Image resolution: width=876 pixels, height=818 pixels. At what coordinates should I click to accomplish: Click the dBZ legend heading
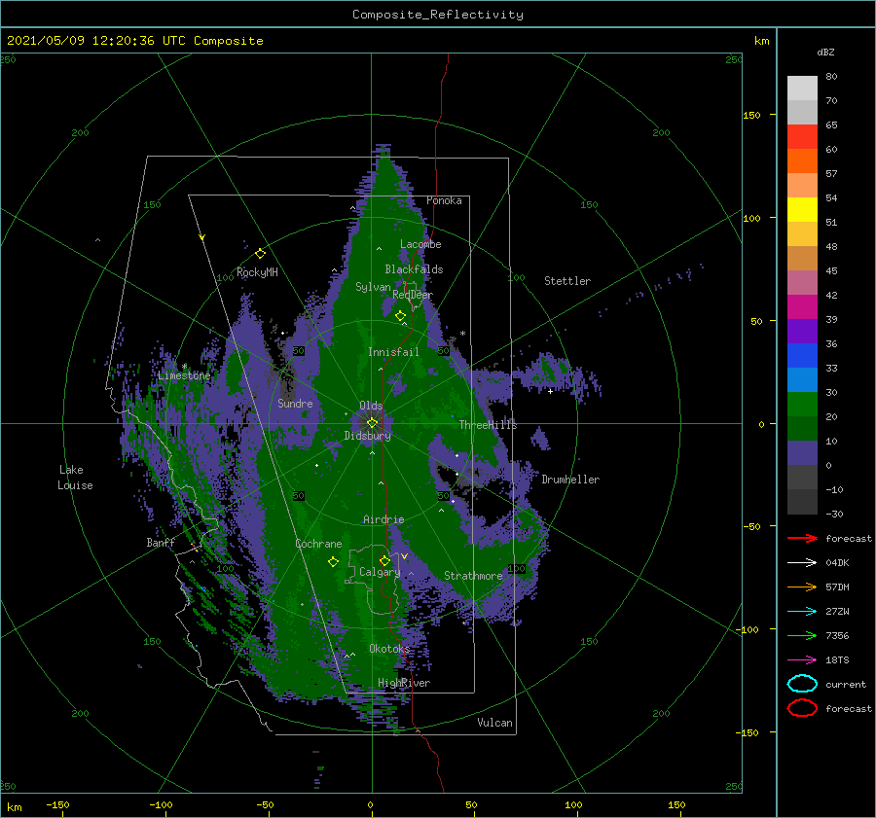pos(825,52)
